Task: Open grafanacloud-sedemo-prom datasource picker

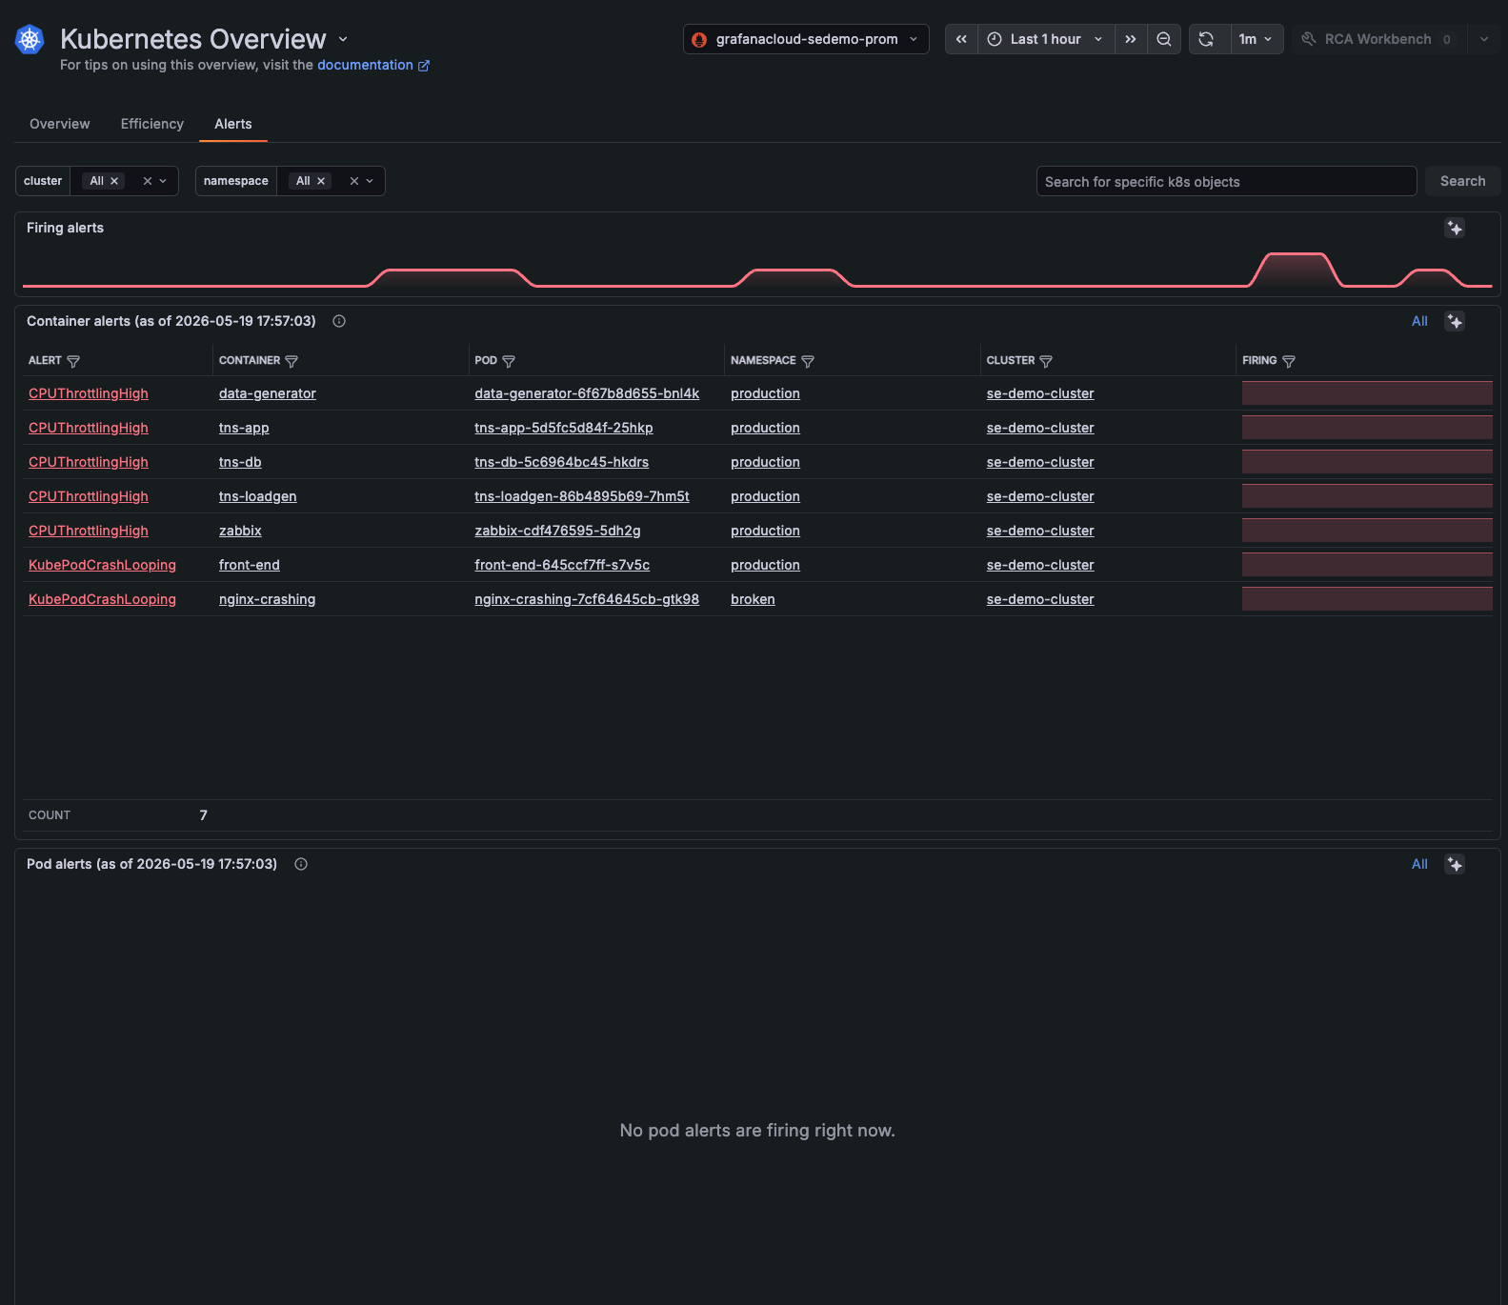Action: pos(806,39)
